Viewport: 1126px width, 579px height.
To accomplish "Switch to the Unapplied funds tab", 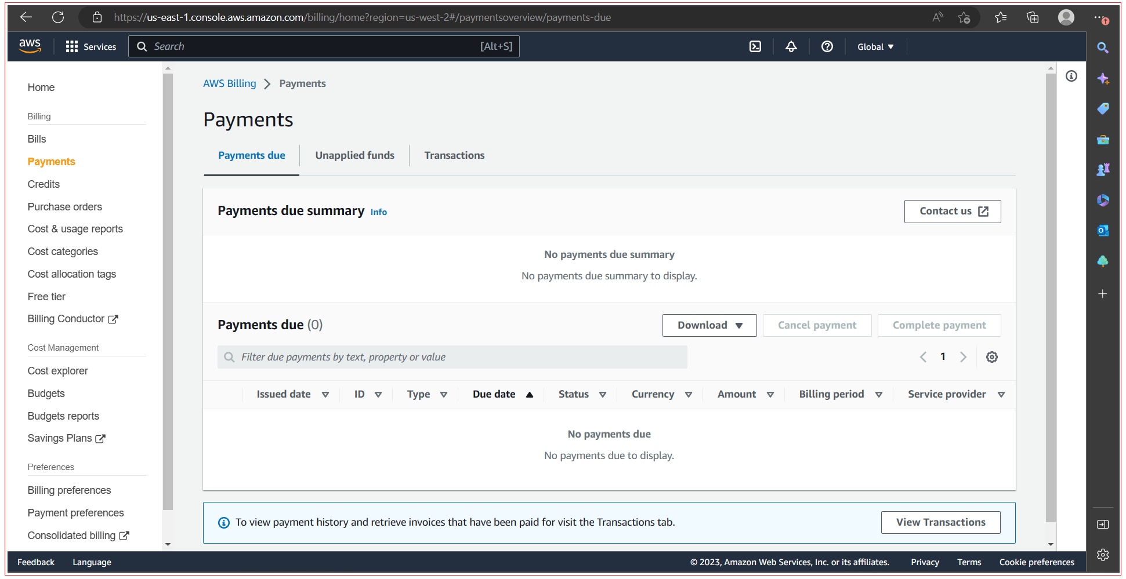I will (354, 155).
